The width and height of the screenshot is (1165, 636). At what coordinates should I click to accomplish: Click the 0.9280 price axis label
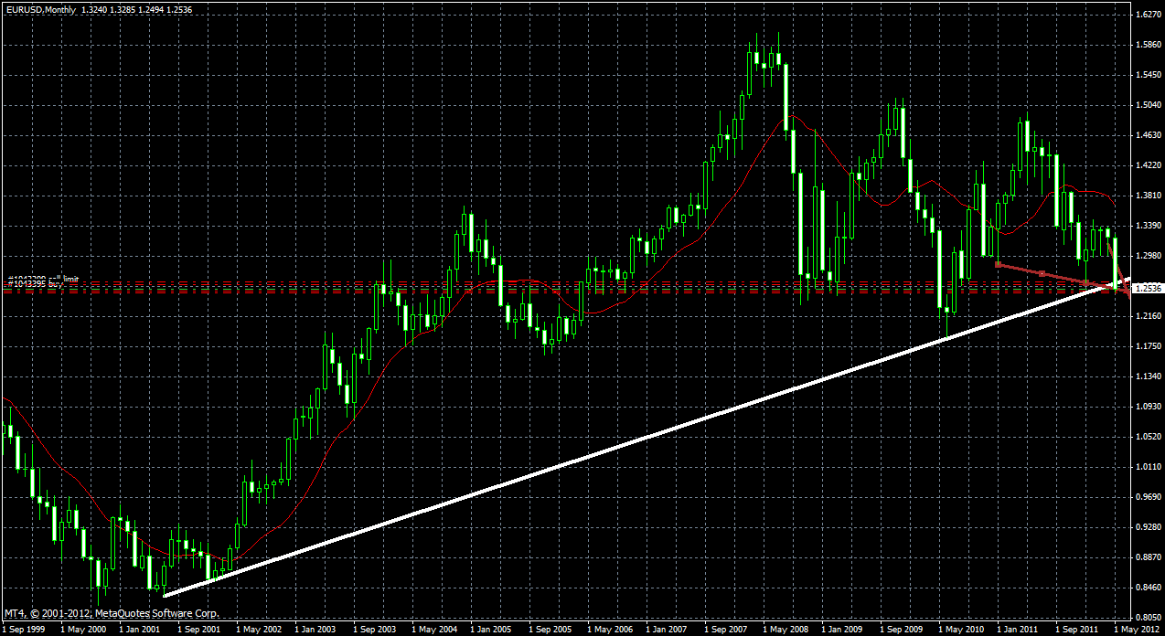tap(1149, 527)
